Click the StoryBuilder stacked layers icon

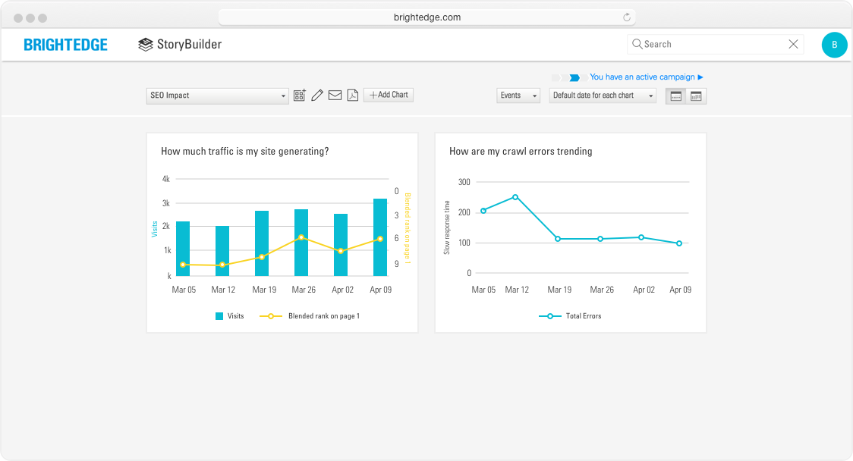(145, 45)
